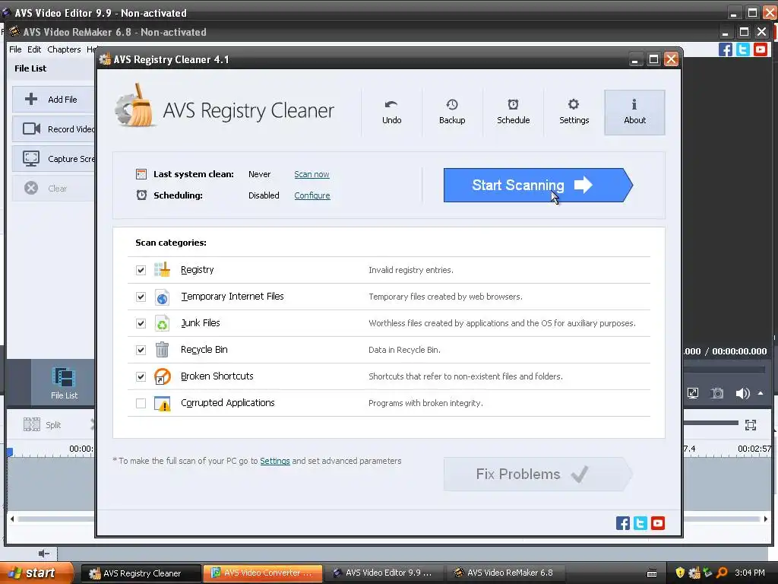
Task: Click the calendar icon beside Last system clean
Action: click(x=141, y=174)
